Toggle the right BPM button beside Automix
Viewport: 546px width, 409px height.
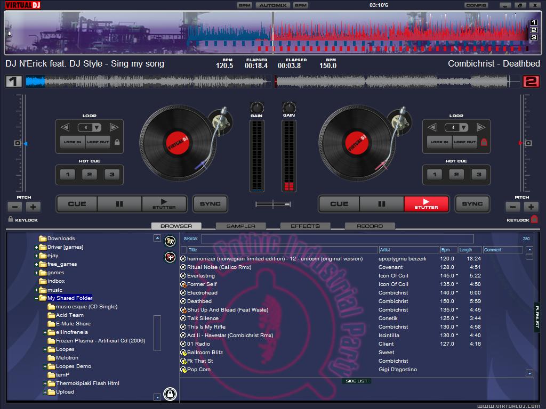(300, 5)
